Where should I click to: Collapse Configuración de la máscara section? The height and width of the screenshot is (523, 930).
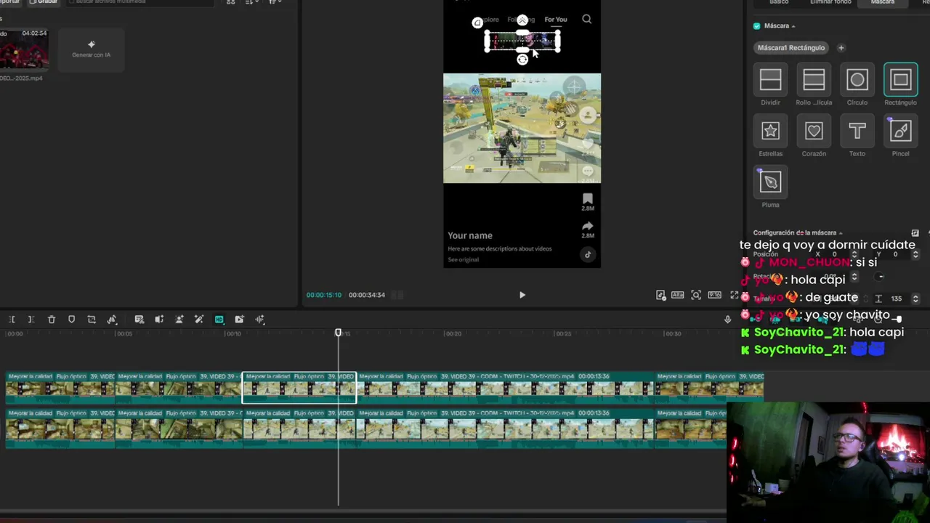(841, 233)
